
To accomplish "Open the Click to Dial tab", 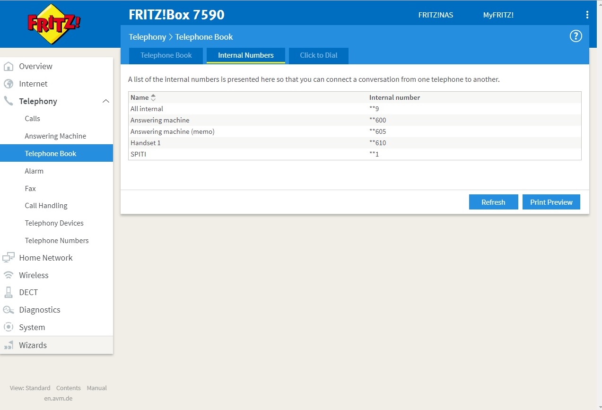I will [319, 55].
